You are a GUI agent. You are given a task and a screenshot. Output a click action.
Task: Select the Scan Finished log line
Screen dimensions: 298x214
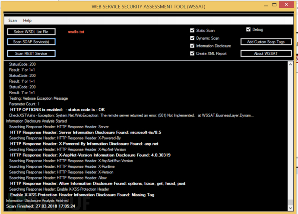tap(41, 206)
